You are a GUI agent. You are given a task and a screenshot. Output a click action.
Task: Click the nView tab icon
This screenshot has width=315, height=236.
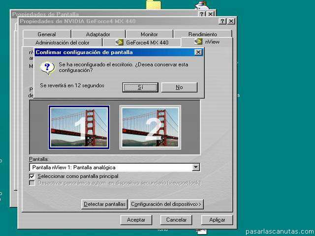tap(198, 42)
